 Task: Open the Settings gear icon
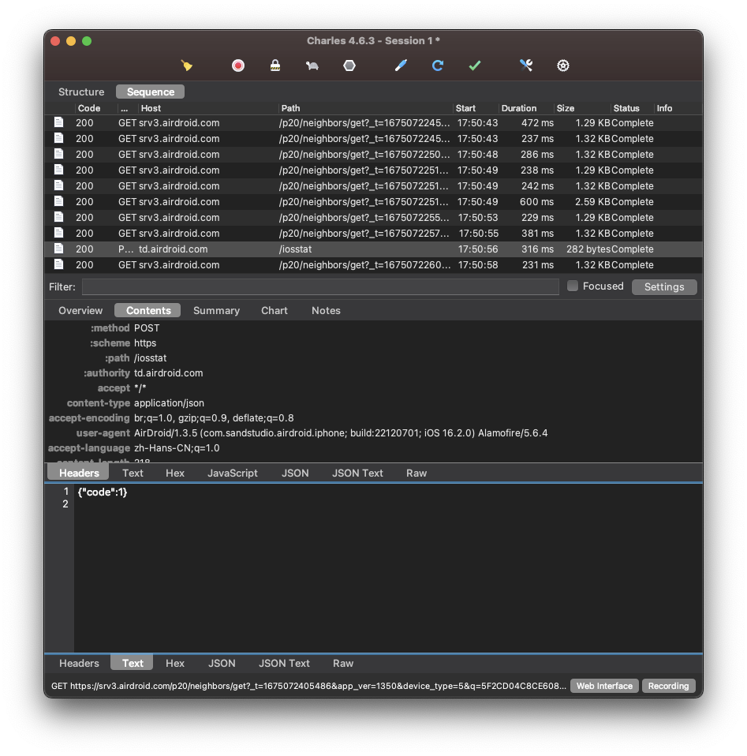563,65
